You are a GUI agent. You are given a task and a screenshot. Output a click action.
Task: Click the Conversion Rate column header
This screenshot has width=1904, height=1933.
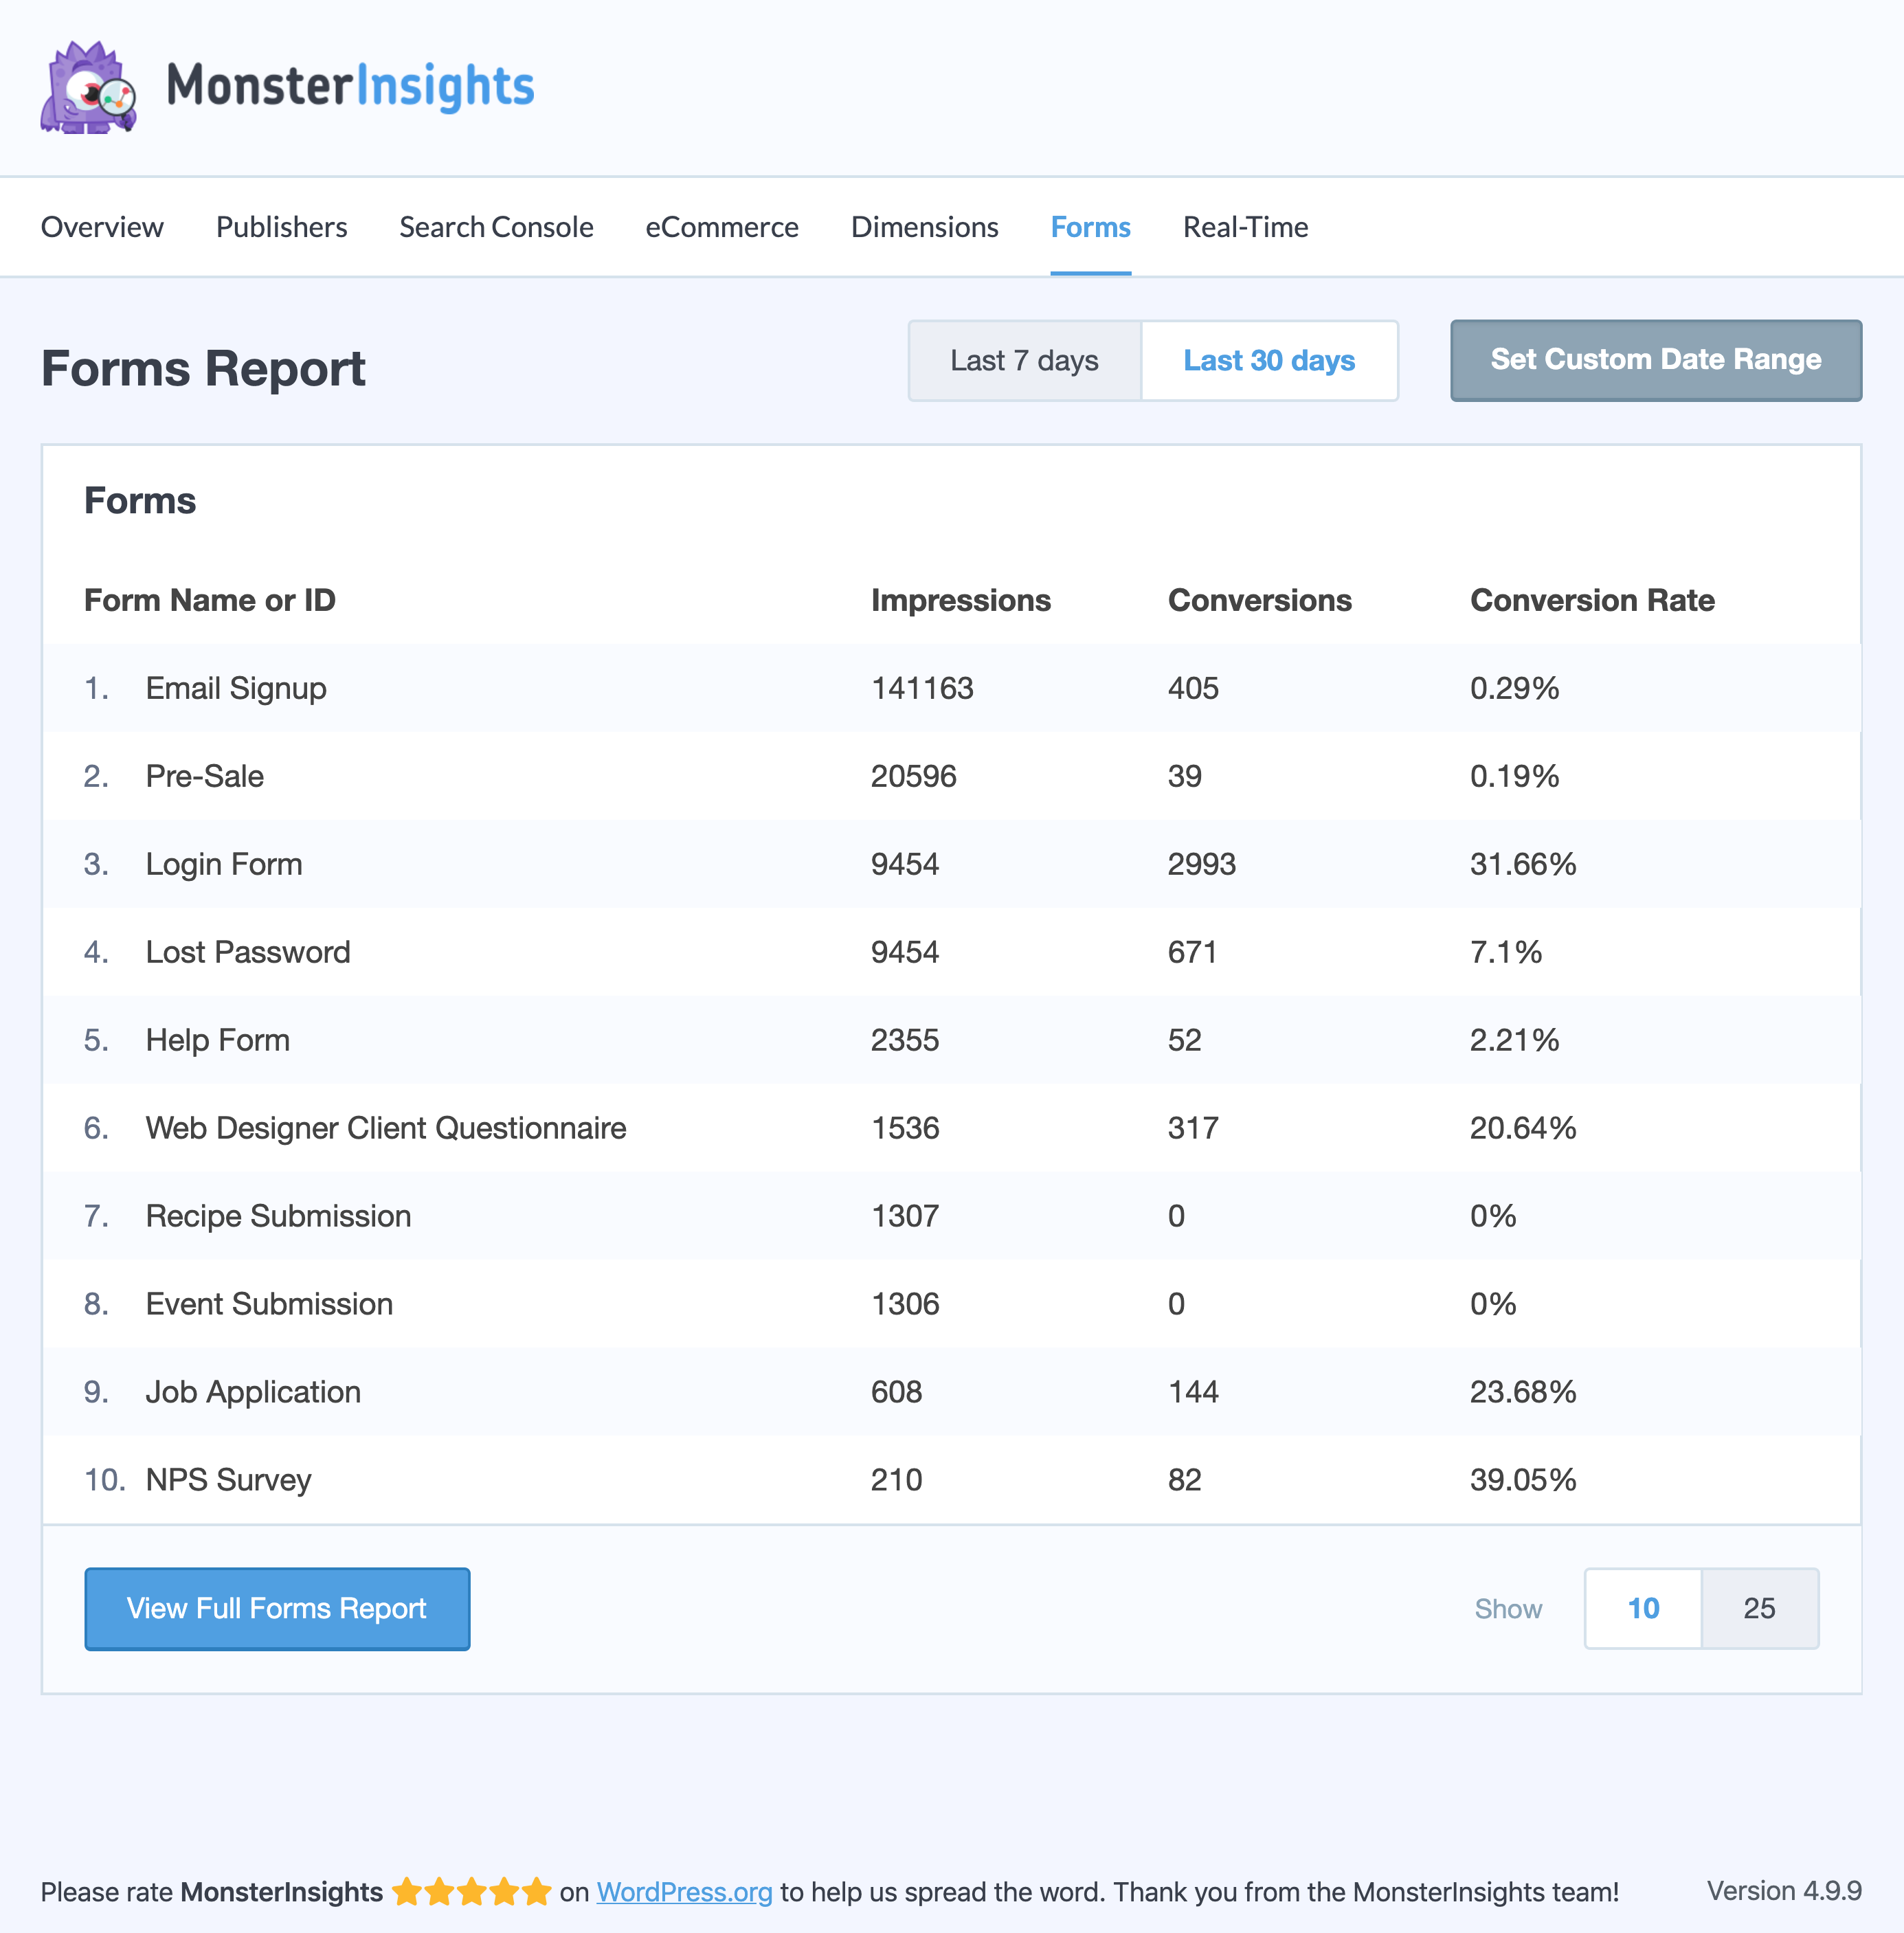(x=1592, y=600)
